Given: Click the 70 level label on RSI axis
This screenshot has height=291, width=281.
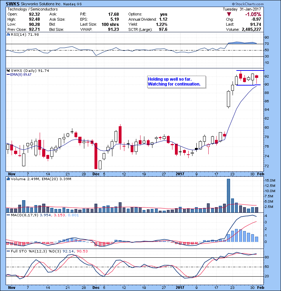Looking at the screenshot, I should [x=267, y=44].
